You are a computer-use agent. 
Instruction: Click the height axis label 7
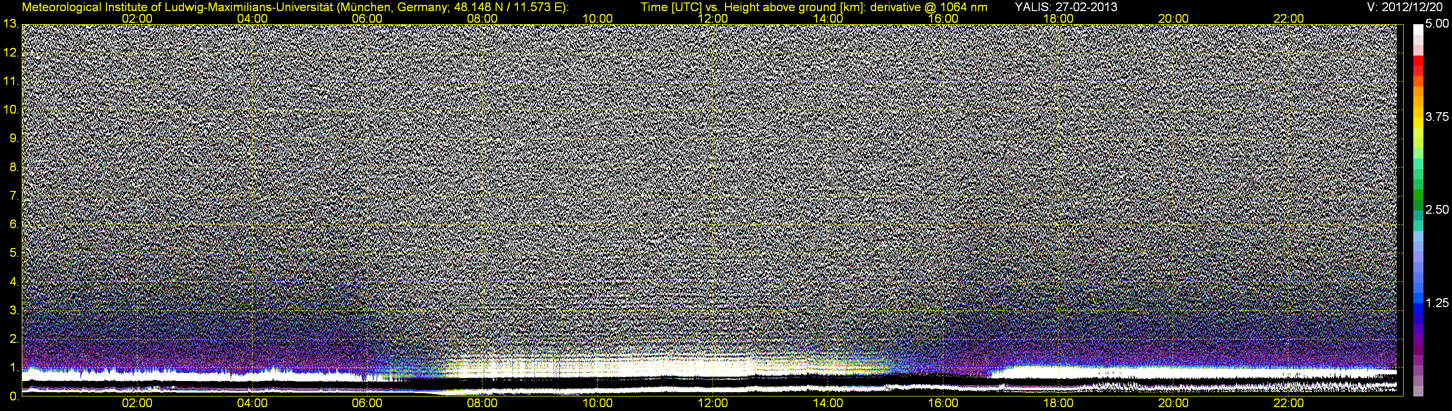[x=14, y=196]
